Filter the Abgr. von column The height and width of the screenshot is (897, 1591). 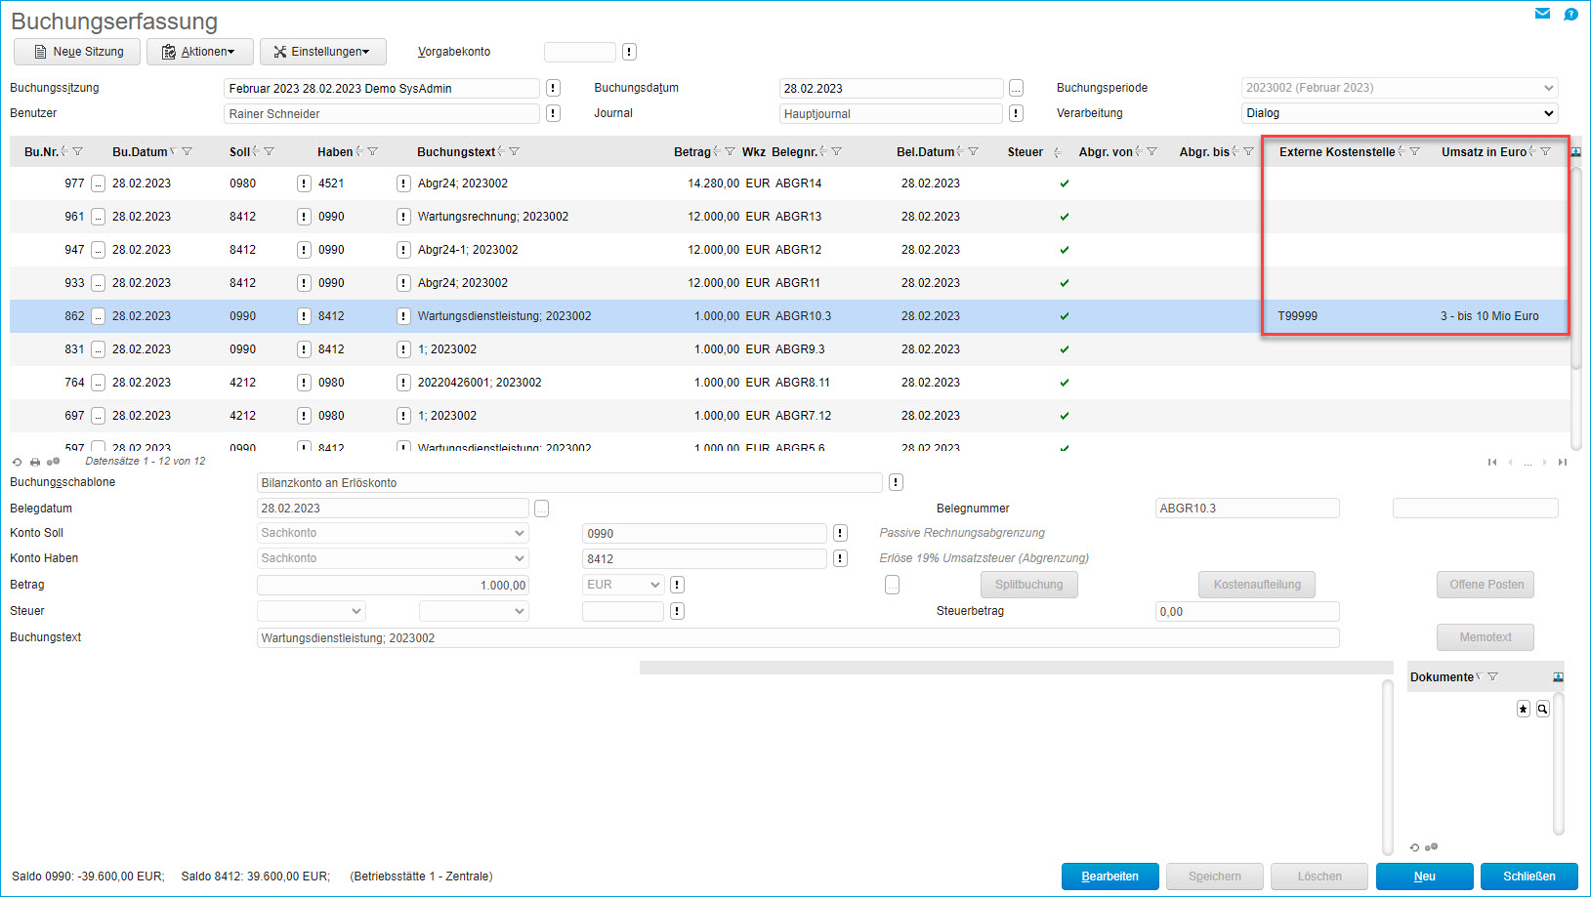coord(1151,151)
